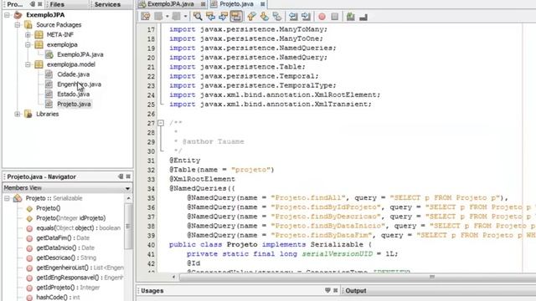Screen dimensions: 536x301
Task: Collapse the Source Packages node
Action: click(x=18, y=25)
